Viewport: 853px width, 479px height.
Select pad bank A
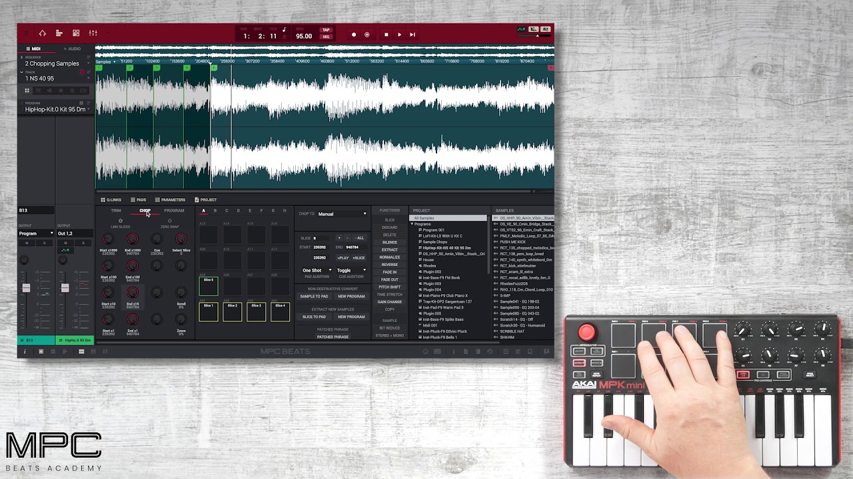click(x=203, y=211)
